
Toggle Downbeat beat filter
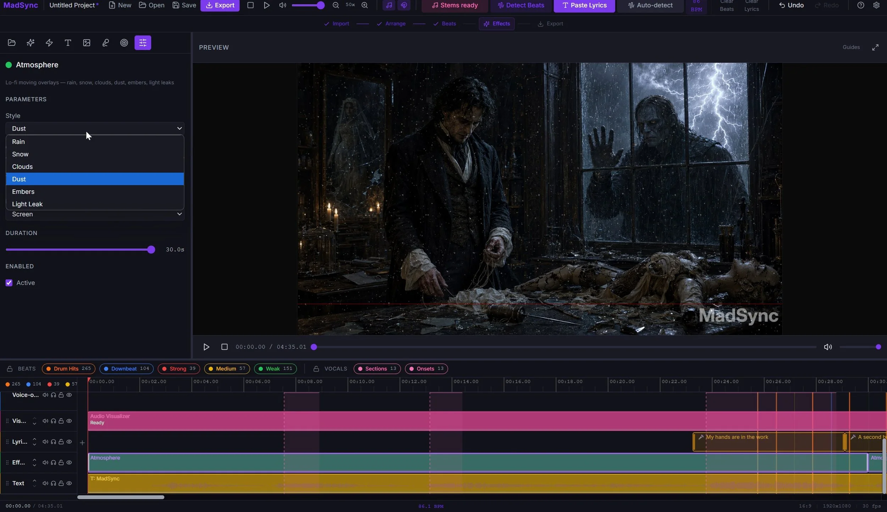click(x=126, y=369)
